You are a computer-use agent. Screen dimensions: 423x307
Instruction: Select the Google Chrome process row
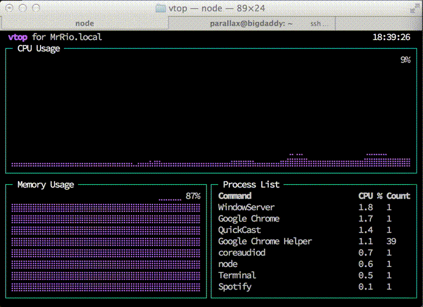314,218
